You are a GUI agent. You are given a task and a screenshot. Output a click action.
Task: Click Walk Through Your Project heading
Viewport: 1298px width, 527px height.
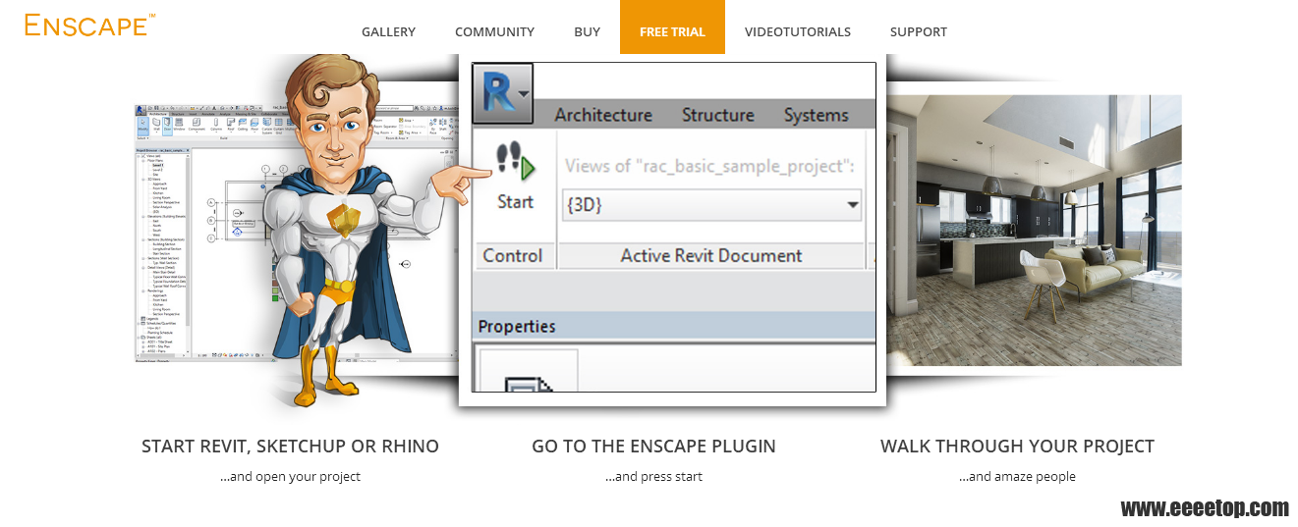click(1017, 446)
